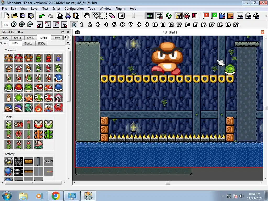Paste items from clipboard
Viewport: 268px width, 201px height.
coord(76,16)
